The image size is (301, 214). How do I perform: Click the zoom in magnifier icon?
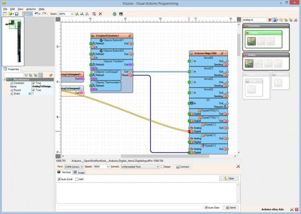pyautogui.click(x=77, y=14)
